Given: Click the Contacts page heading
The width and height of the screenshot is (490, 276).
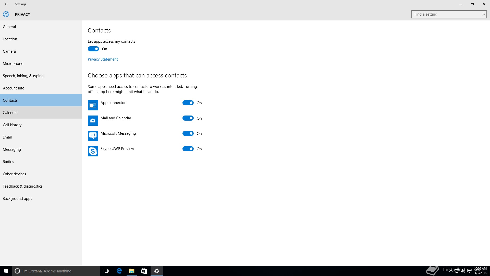Looking at the screenshot, I should click(99, 30).
